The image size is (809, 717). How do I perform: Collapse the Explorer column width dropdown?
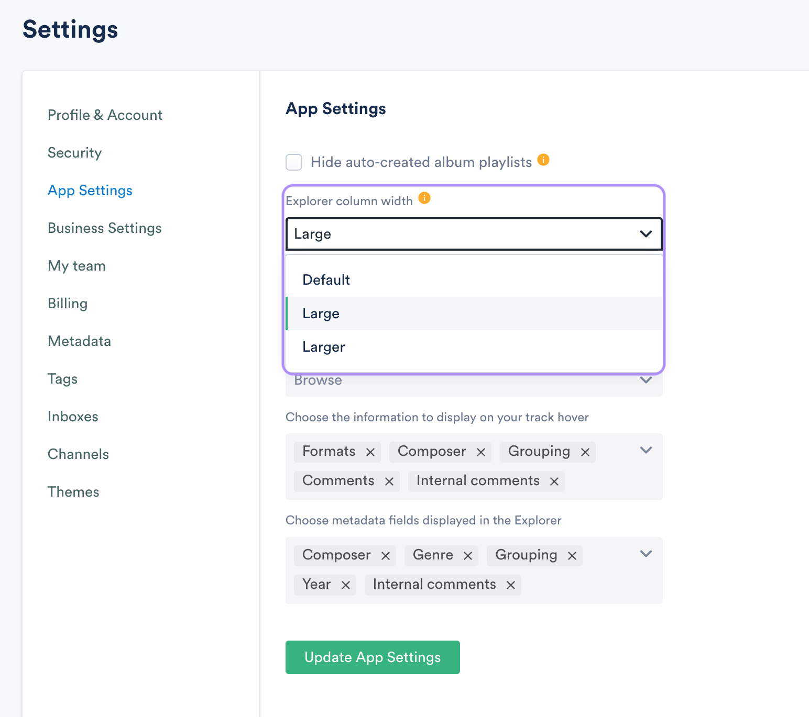click(x=646, y=234)
